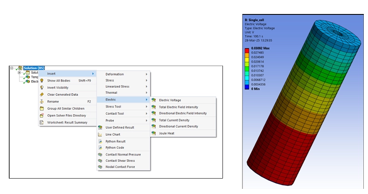Image resolution: width=368 pixels, height=194 pixels.
Task: Add a Line Chart
Action: pos(113,134)
